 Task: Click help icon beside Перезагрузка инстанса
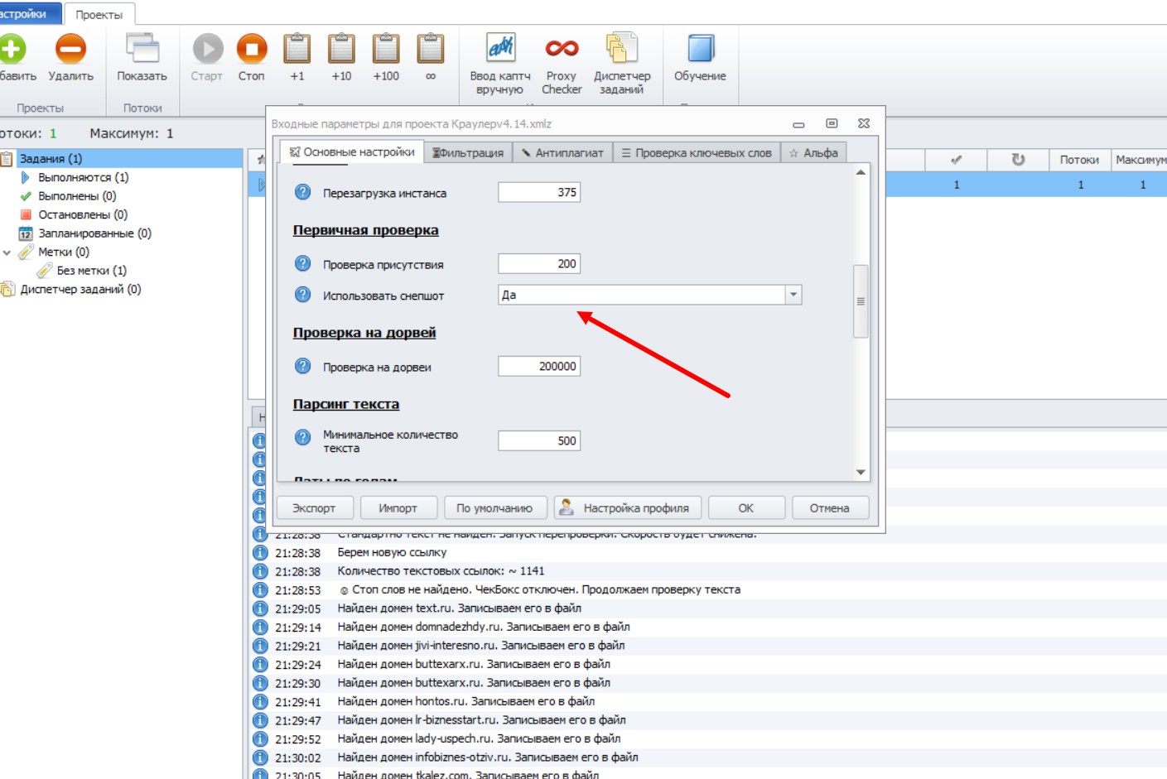[x=303, y=193]
